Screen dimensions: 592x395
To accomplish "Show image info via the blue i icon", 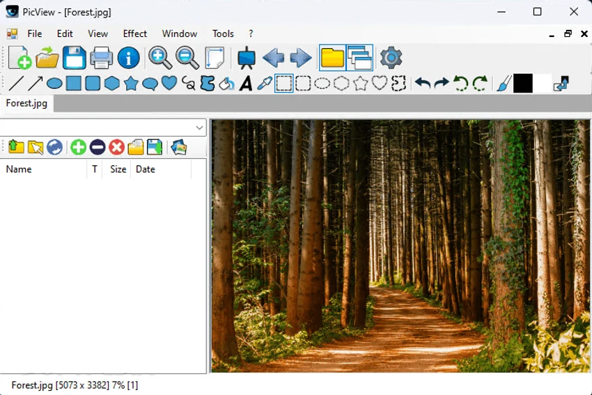I will pos(128,58).
